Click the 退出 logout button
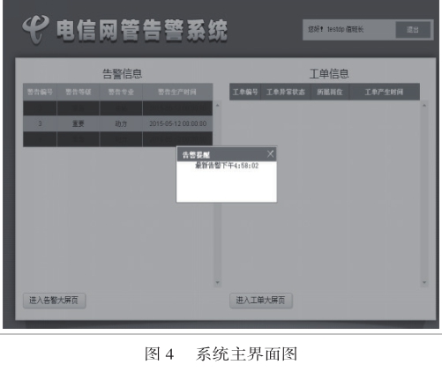This screenshot has height=372, width=442. click(413, 29)
